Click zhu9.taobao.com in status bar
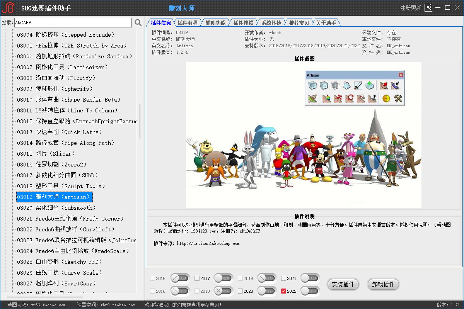 pyautogui.click(x=118, y=305)
